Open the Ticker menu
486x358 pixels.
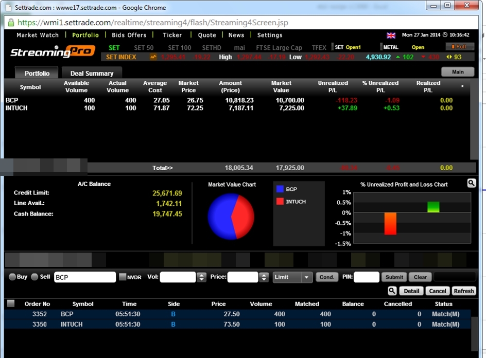click(x=172, y=35)
